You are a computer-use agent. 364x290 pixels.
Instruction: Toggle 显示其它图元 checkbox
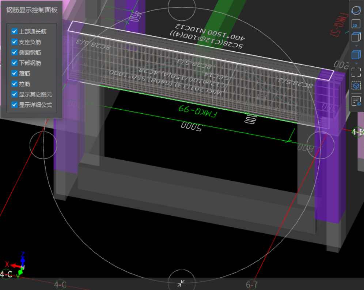14,94
